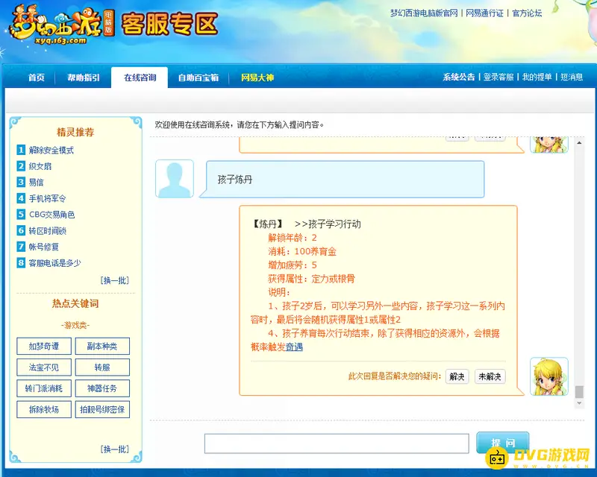Click the chat scrollbar down arrow
The image size is (597, 477).
(x=579, y=403)
